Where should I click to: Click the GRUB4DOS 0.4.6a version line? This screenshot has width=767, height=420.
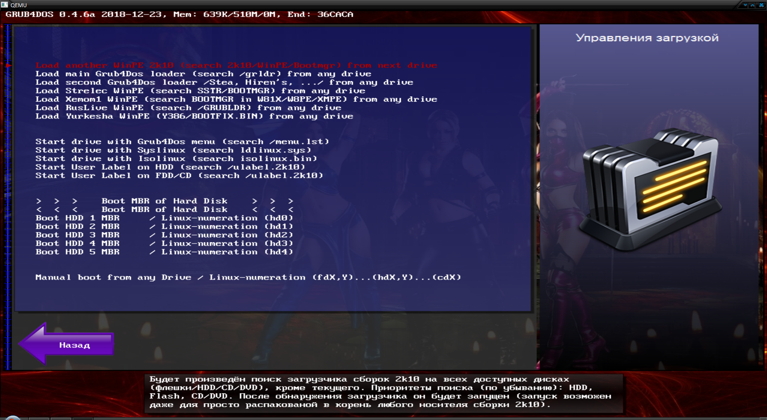179,14
